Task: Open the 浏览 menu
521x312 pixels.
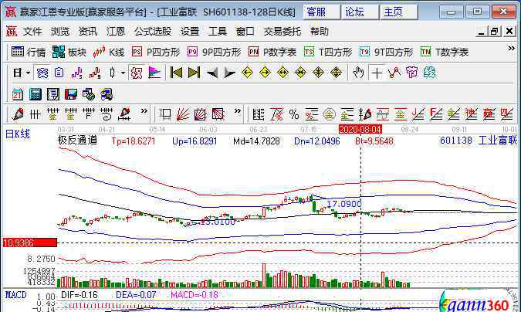Action: click(59, 32)
